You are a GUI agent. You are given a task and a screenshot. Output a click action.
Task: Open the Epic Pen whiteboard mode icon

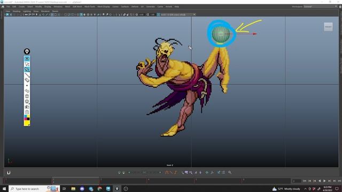(x=27, y=101)
